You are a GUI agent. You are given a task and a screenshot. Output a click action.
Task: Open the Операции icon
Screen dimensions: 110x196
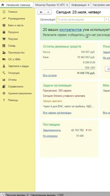(x=4, y=73)
